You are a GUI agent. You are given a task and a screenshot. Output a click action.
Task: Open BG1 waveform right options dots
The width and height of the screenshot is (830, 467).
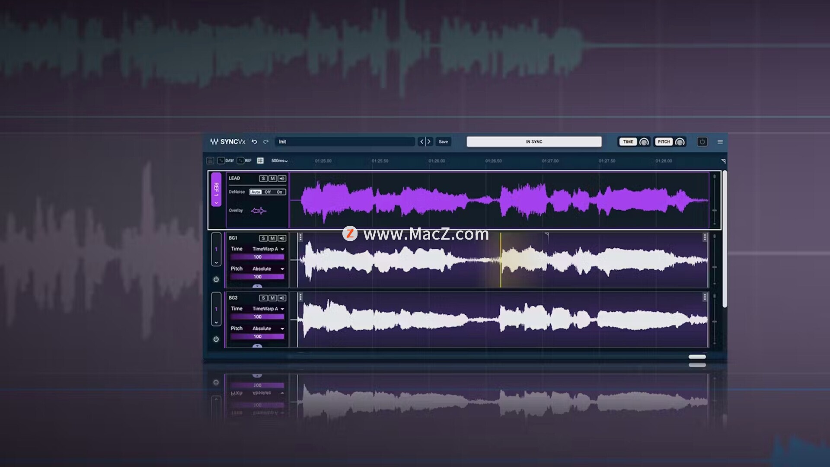point(705,237)
